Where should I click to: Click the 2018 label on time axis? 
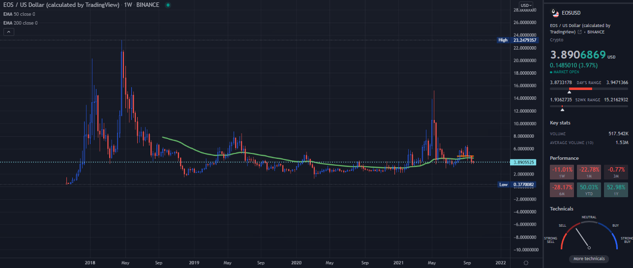pyautogui.click(x=90, y=263)
